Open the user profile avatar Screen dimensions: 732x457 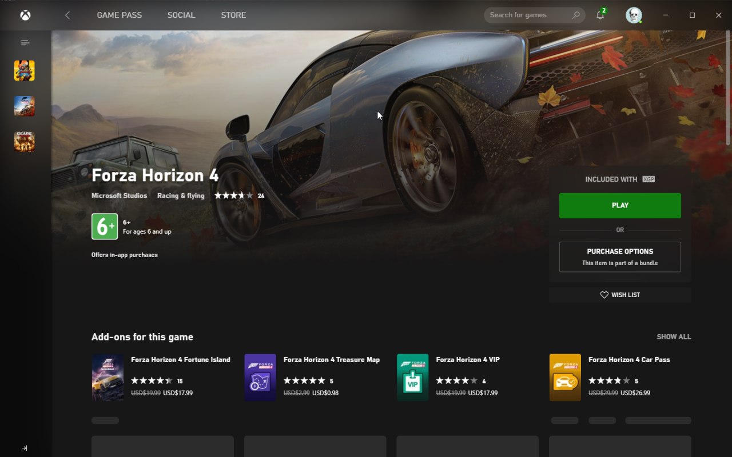click(x=634, y=15)
